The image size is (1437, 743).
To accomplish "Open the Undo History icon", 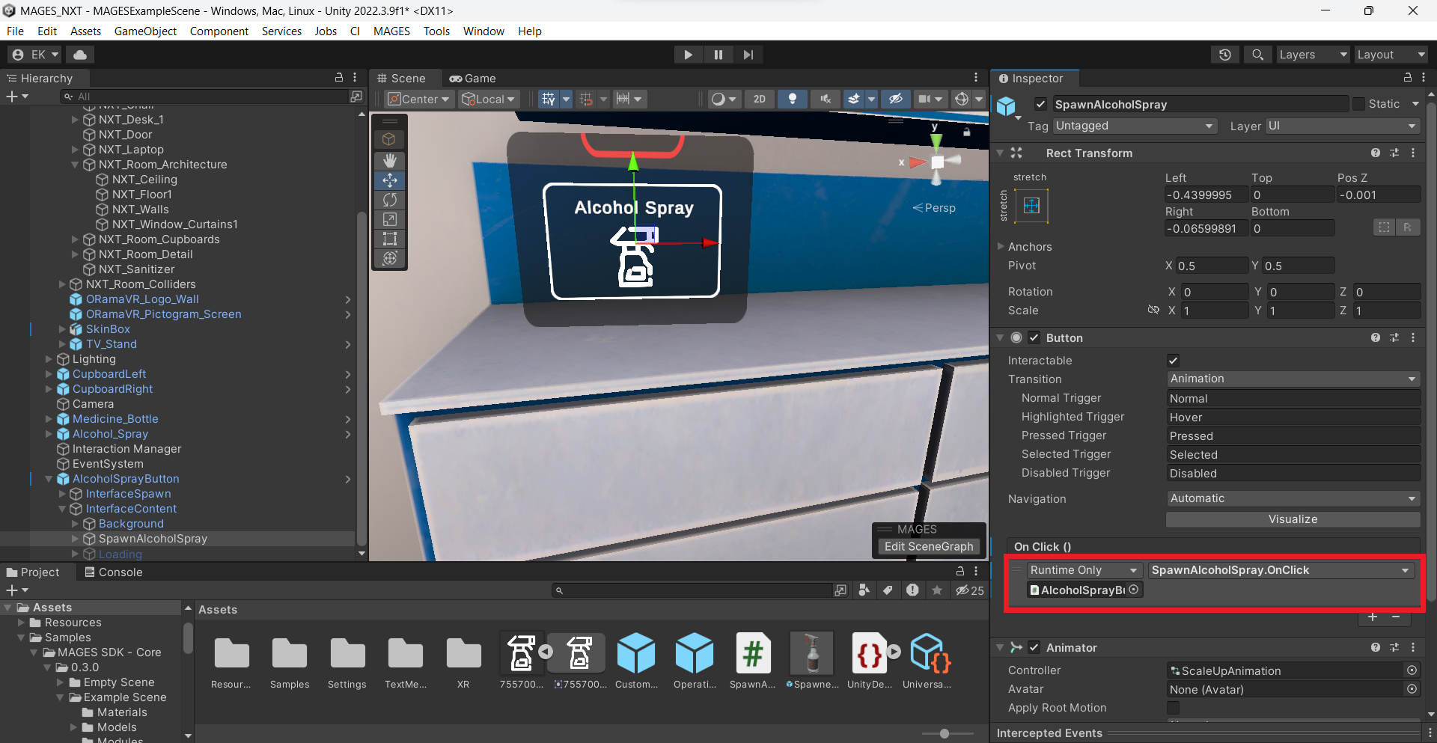I will pos(1224,55).
